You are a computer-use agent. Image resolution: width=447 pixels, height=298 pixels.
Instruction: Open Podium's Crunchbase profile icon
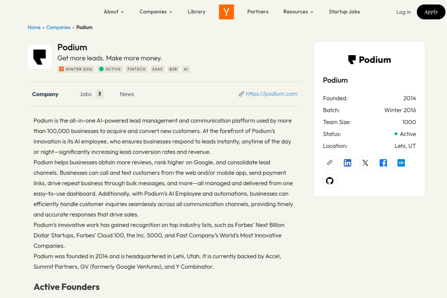pyautogui.click(x=401, y=163)
